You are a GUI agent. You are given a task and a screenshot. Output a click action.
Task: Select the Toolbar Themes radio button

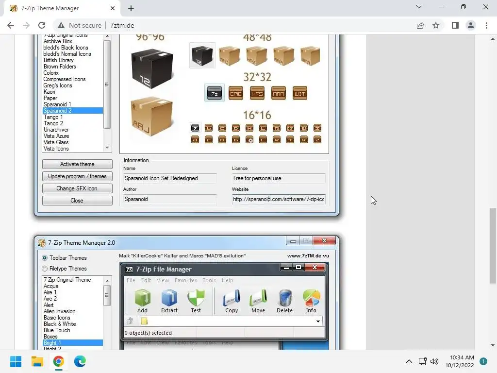pyautogui.click(x=45, y=258)
